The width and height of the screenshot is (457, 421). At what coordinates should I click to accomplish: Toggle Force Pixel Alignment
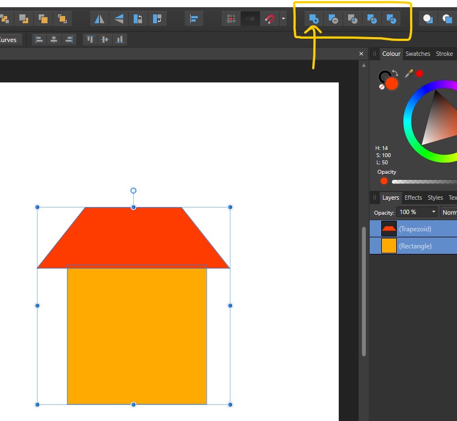231,19
